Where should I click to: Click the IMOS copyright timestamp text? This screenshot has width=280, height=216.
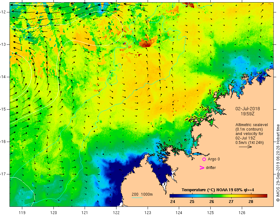278,163
